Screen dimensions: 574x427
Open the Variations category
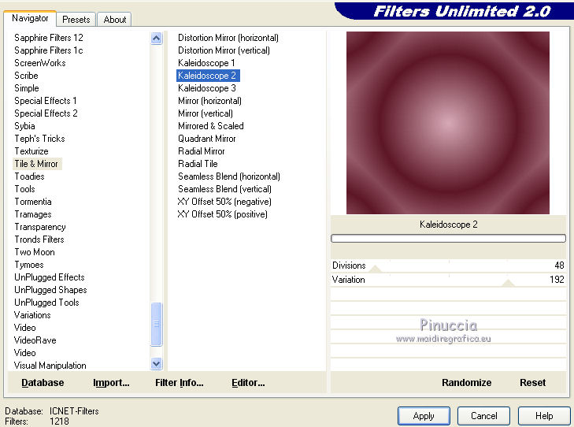pos(32,315)
